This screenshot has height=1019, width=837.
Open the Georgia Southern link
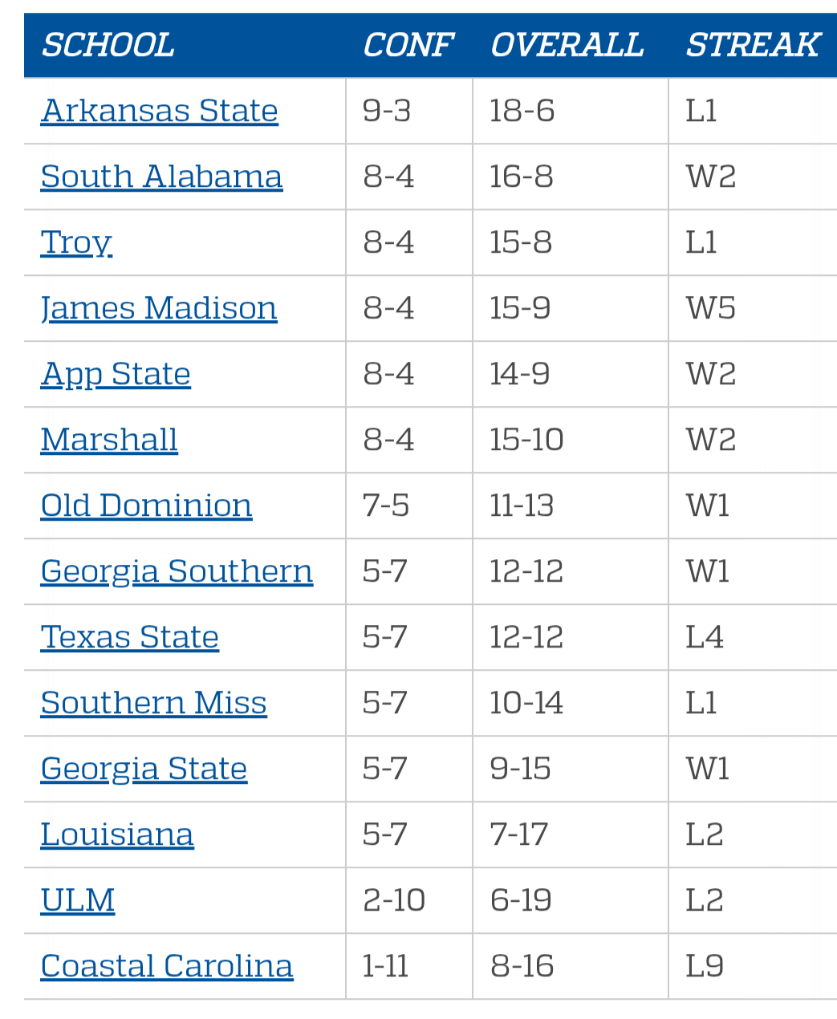click(x=177, y=571)
